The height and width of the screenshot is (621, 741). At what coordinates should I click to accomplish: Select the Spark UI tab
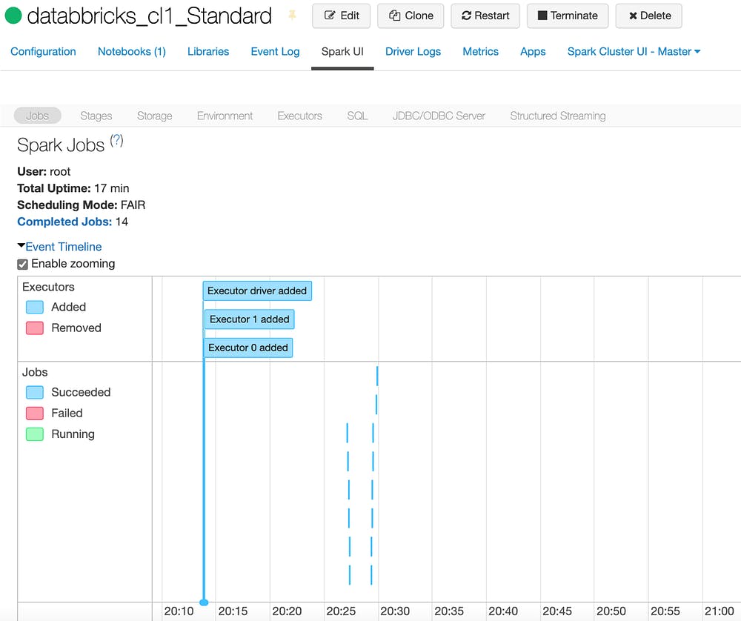click(342, 52)
